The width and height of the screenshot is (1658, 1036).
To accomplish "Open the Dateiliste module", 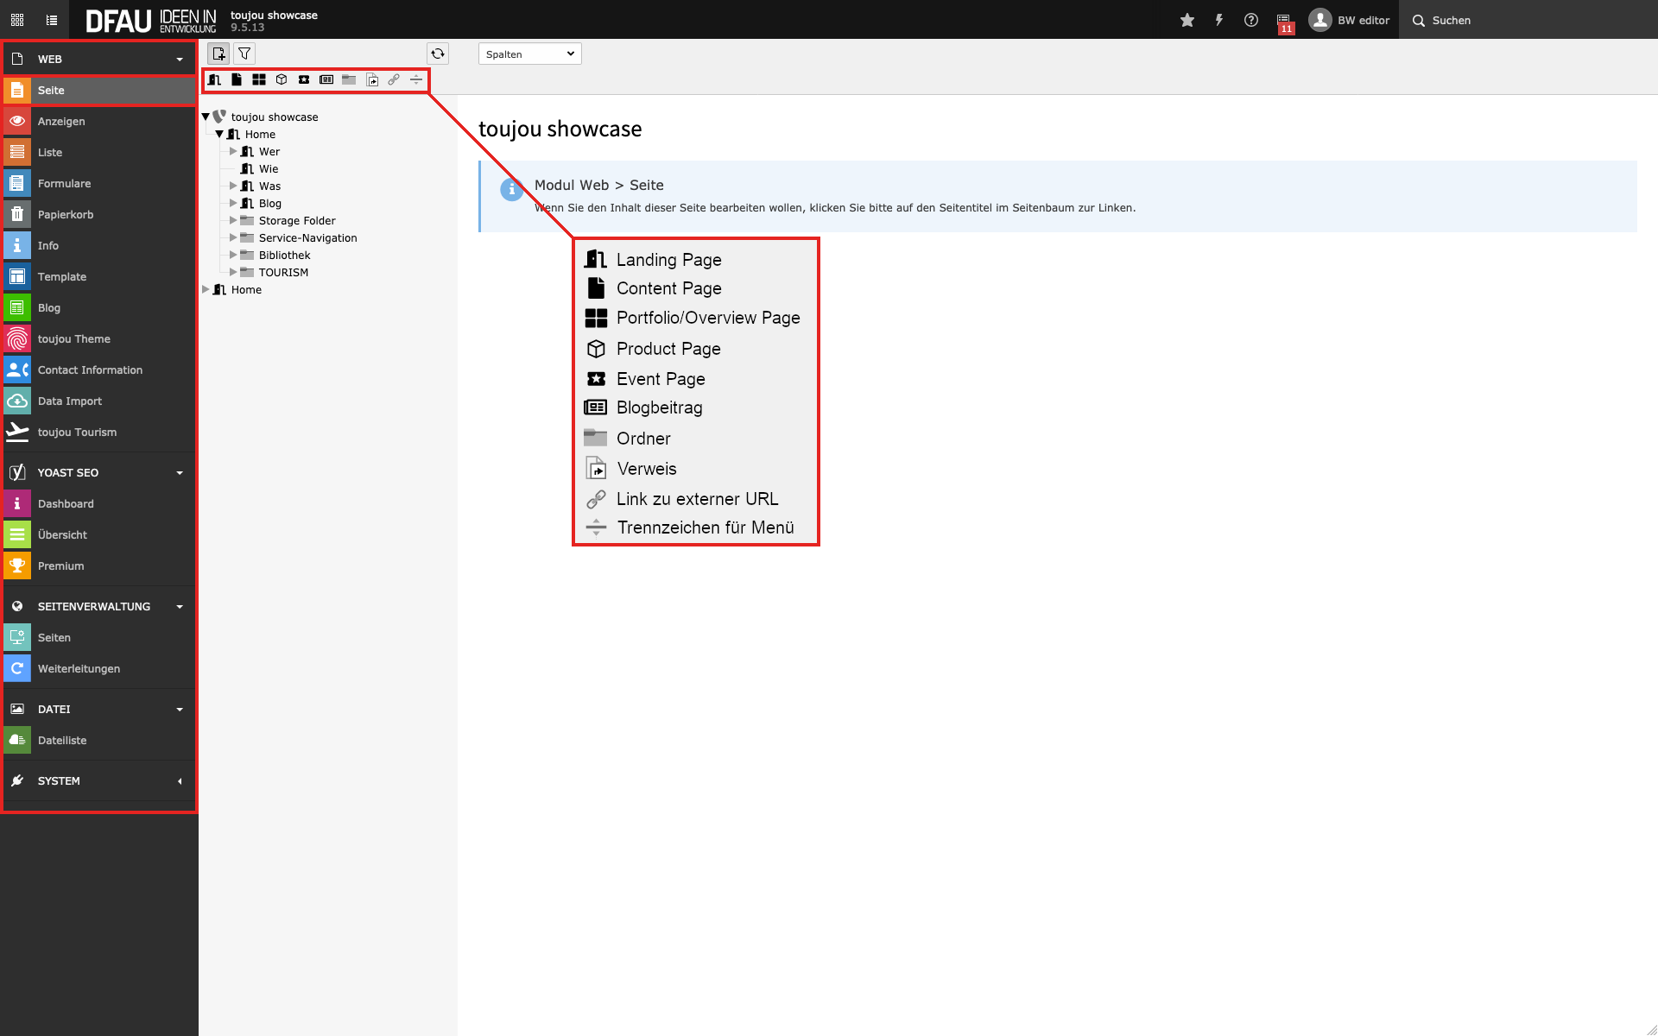I will click(x=62, y=741).
